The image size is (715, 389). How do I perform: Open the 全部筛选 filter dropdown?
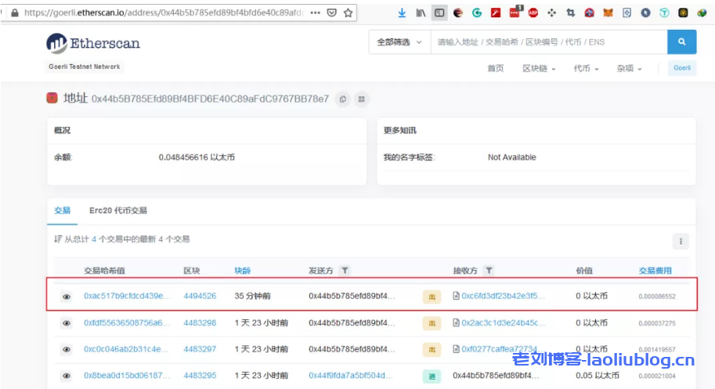tap(399, 41)
